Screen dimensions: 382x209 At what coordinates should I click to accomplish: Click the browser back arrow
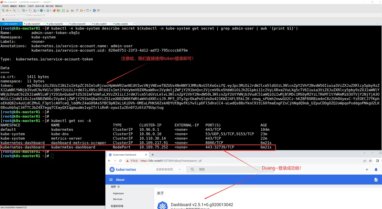(109, 161)
